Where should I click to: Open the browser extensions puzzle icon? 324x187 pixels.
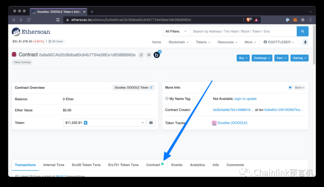click(303, 20)
